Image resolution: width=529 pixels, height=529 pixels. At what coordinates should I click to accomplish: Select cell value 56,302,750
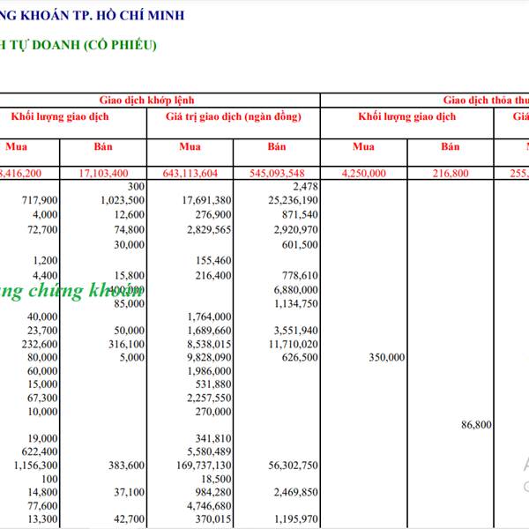coord(294,466)
